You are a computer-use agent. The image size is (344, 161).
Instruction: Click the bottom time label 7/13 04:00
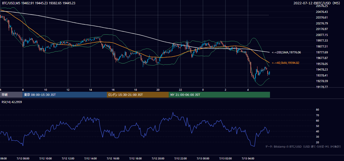pyautogui.click(x=248, y=159)
